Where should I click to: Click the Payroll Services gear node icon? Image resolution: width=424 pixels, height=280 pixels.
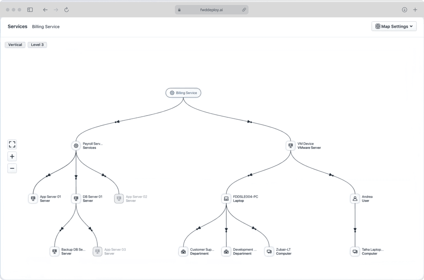76,146
